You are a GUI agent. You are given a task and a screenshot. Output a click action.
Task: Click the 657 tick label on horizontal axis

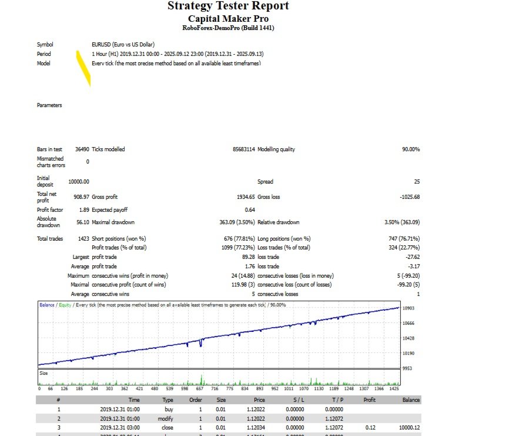200,388
